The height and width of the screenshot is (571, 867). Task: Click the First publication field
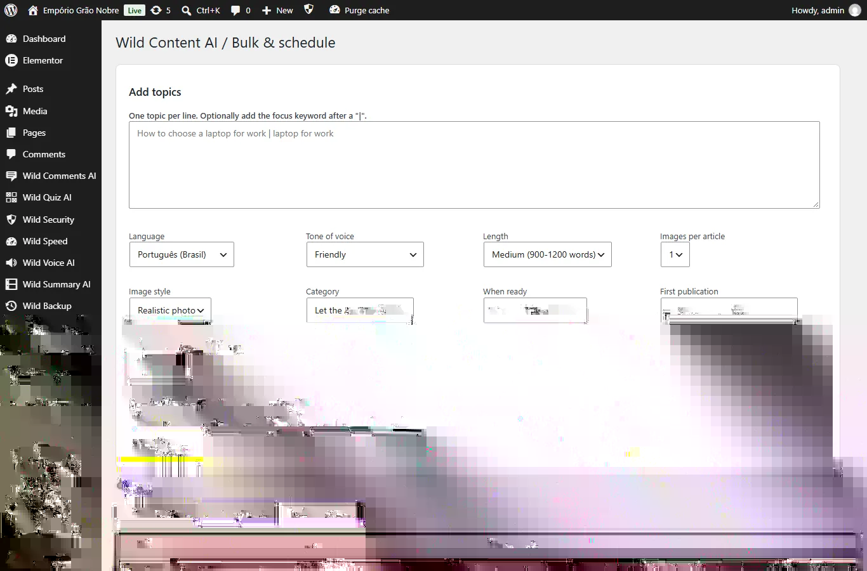[729, 310]
